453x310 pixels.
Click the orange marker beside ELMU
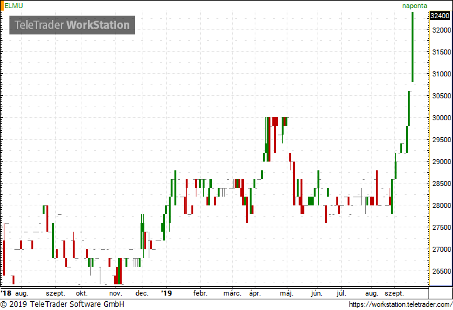(x=2, y=6)
